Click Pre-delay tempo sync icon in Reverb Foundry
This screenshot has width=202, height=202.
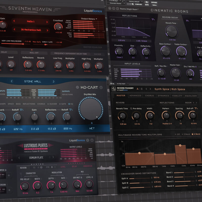[x=131, y=109]
